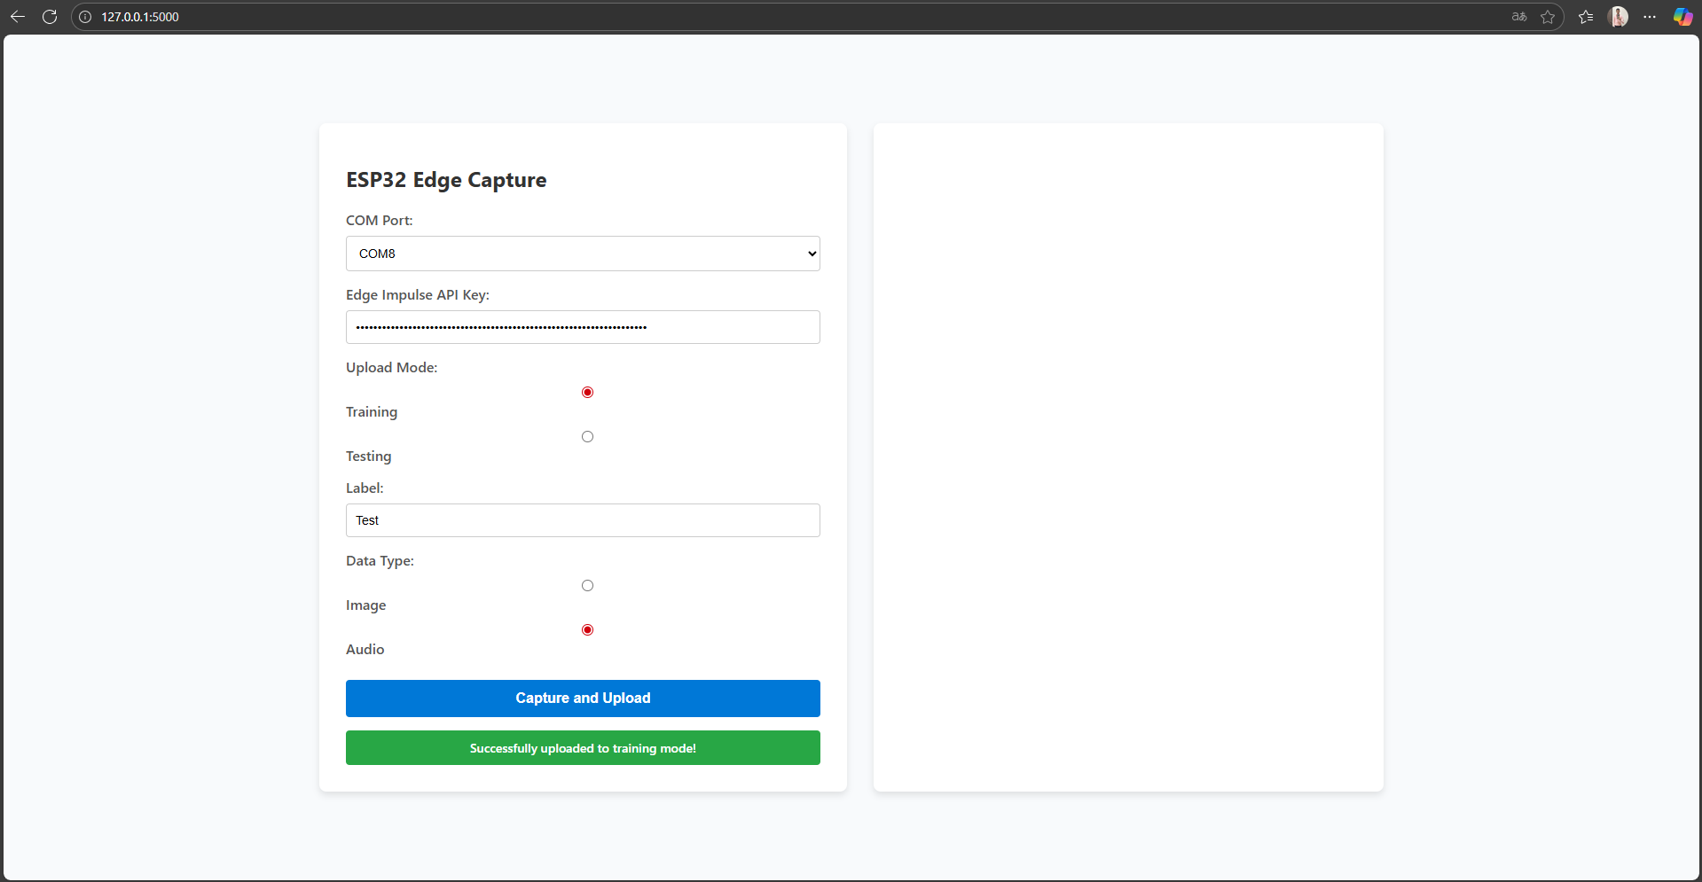
Task: View site information icon in address bar
Action: [85, 17]
